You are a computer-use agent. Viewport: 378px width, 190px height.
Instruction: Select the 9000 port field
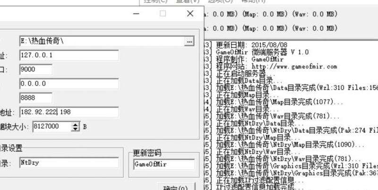coord(35,70)
